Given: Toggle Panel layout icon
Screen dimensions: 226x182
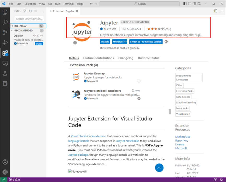Looking at the screenshot, I should (x=190, y=4).
